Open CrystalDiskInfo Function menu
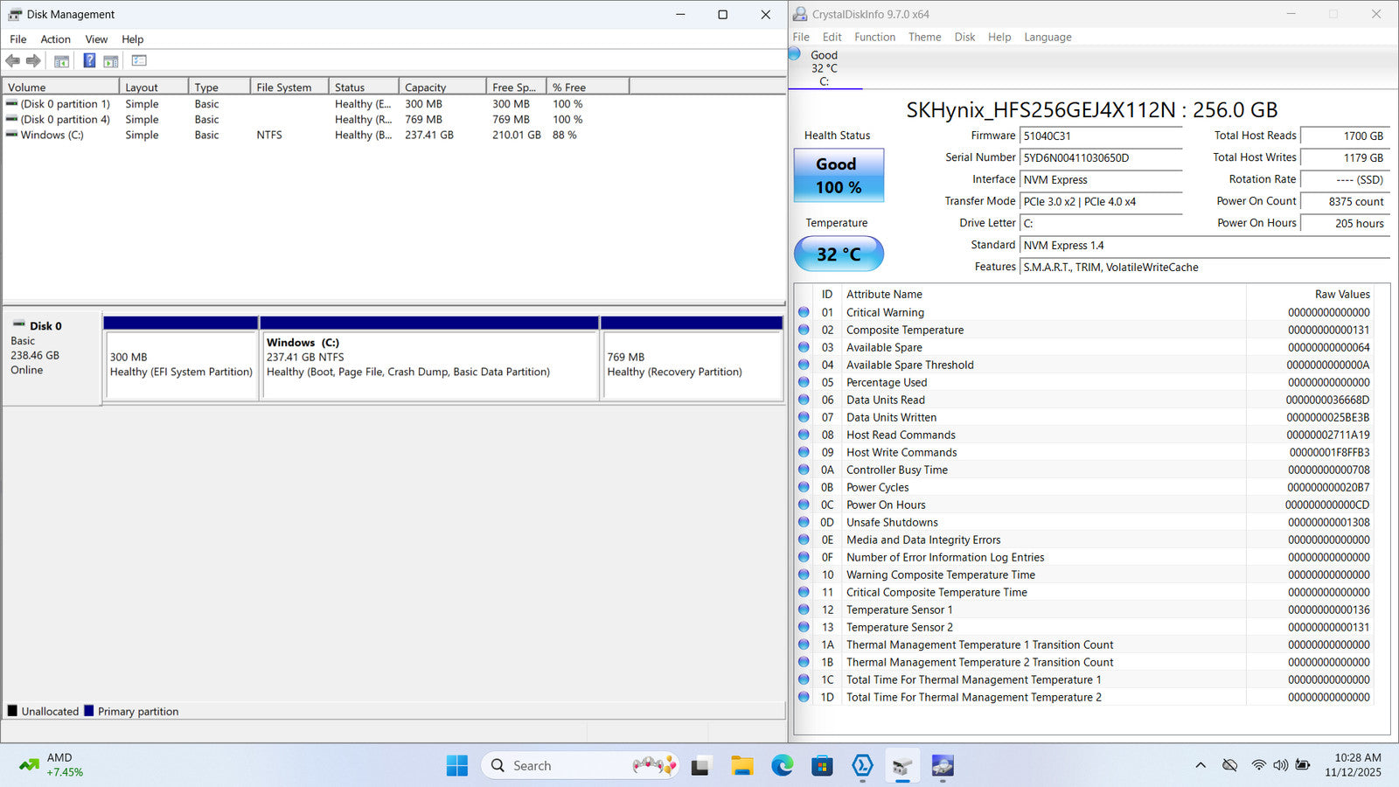 coord(874,38)
